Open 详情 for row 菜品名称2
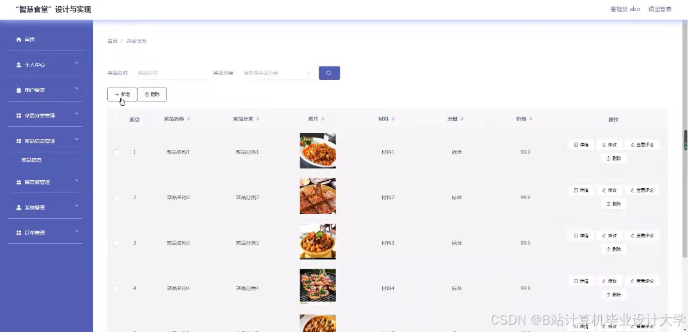Image resolution: width=688 pixels, height=332 pixels. pos(581,190)
